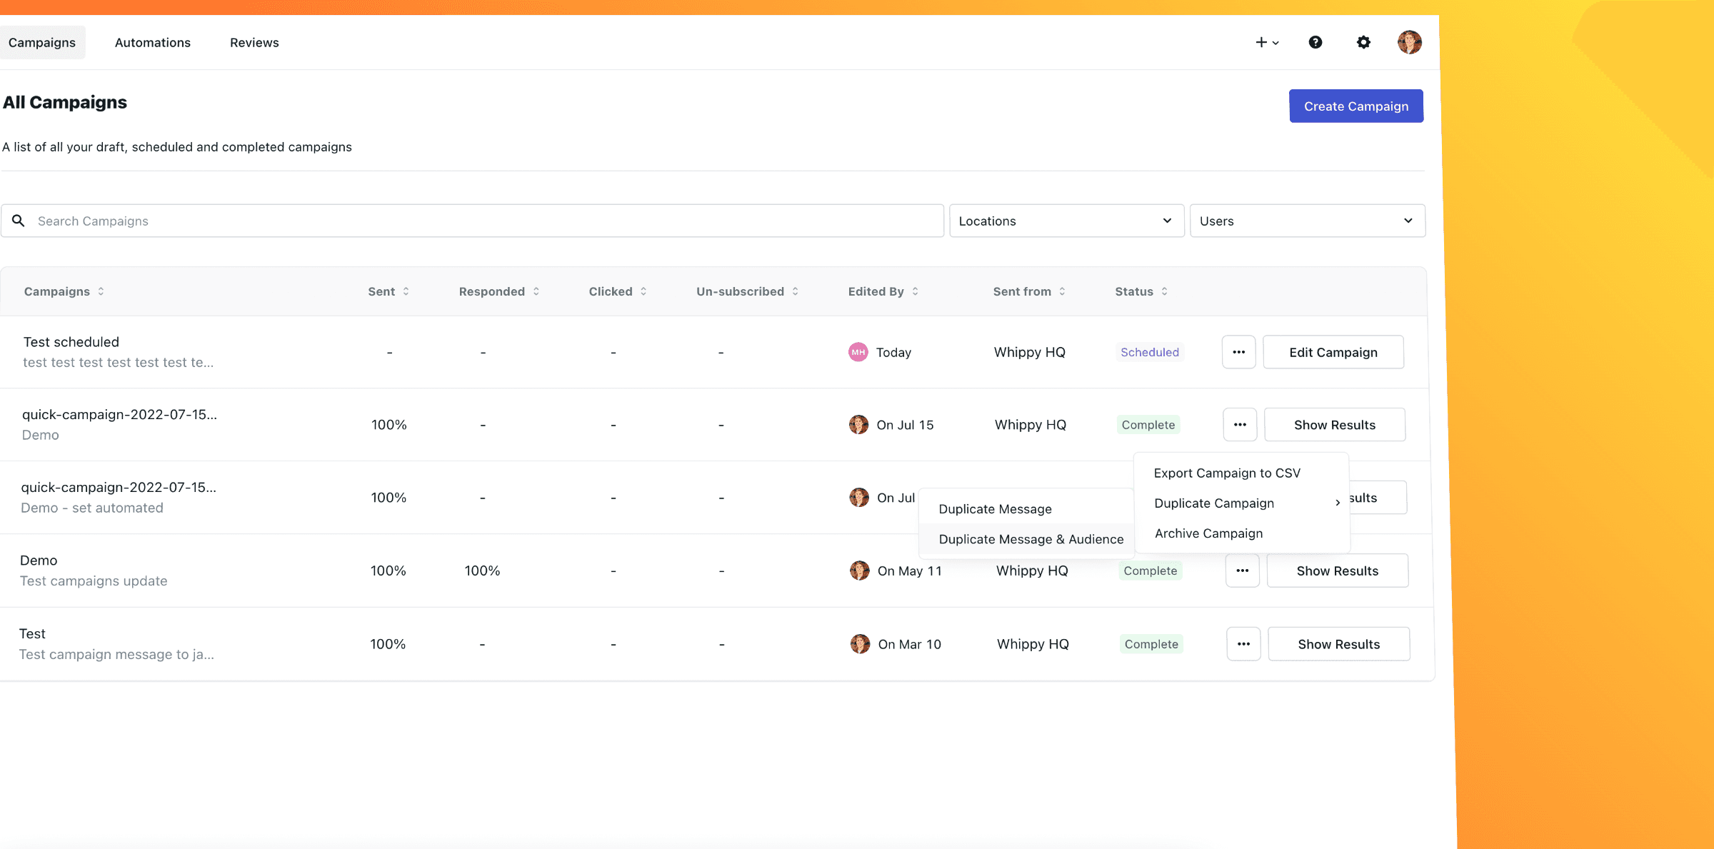Viewport: 1714px width, 849px height.
Task: Open more options for Test campaign row
Action: (1243, 644)
